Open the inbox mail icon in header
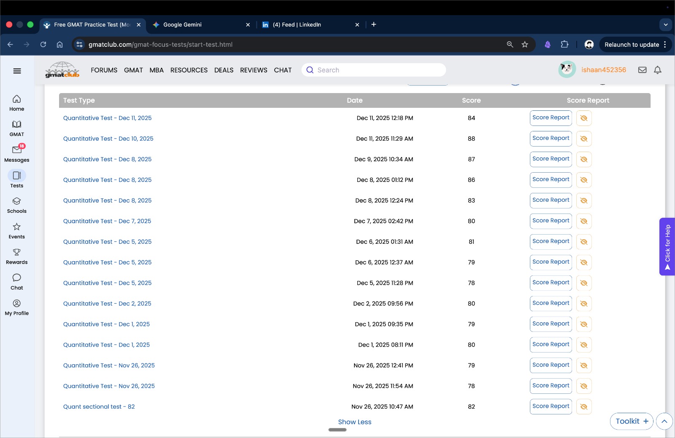The image size is (675, 438). 642,70
